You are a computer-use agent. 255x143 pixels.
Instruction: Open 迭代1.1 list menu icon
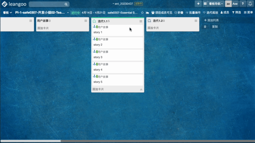pyautogui.click(x=141, y=21)
